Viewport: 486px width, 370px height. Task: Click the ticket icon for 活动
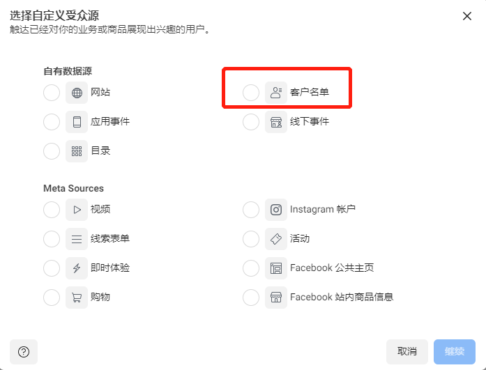pyautogui.click(x=276, y=239)
